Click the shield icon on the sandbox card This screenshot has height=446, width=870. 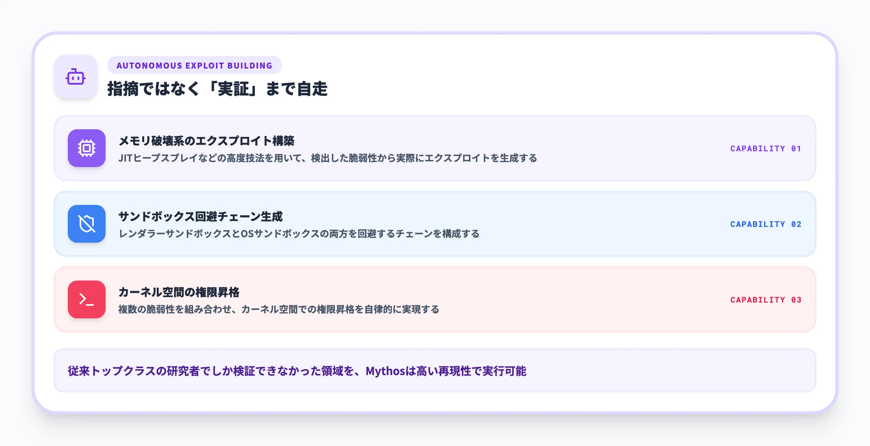click(87, 224)
